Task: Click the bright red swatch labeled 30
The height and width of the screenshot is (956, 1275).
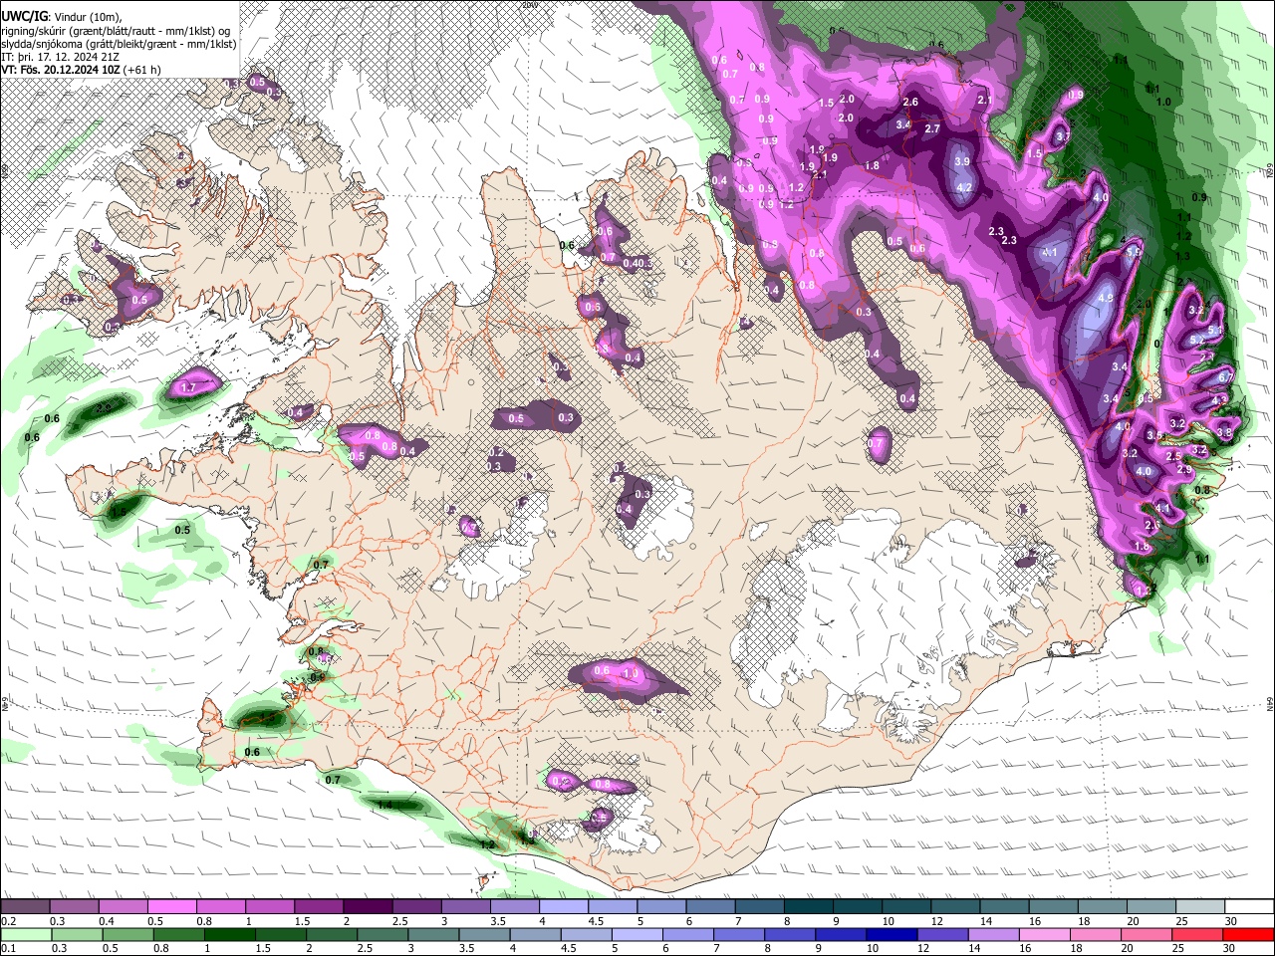Action: [1248, 935]
